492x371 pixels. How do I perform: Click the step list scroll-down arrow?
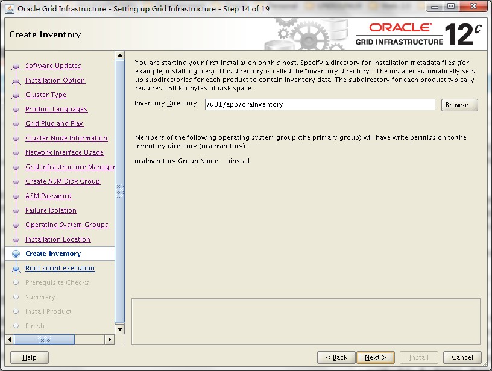coord(120,329)
